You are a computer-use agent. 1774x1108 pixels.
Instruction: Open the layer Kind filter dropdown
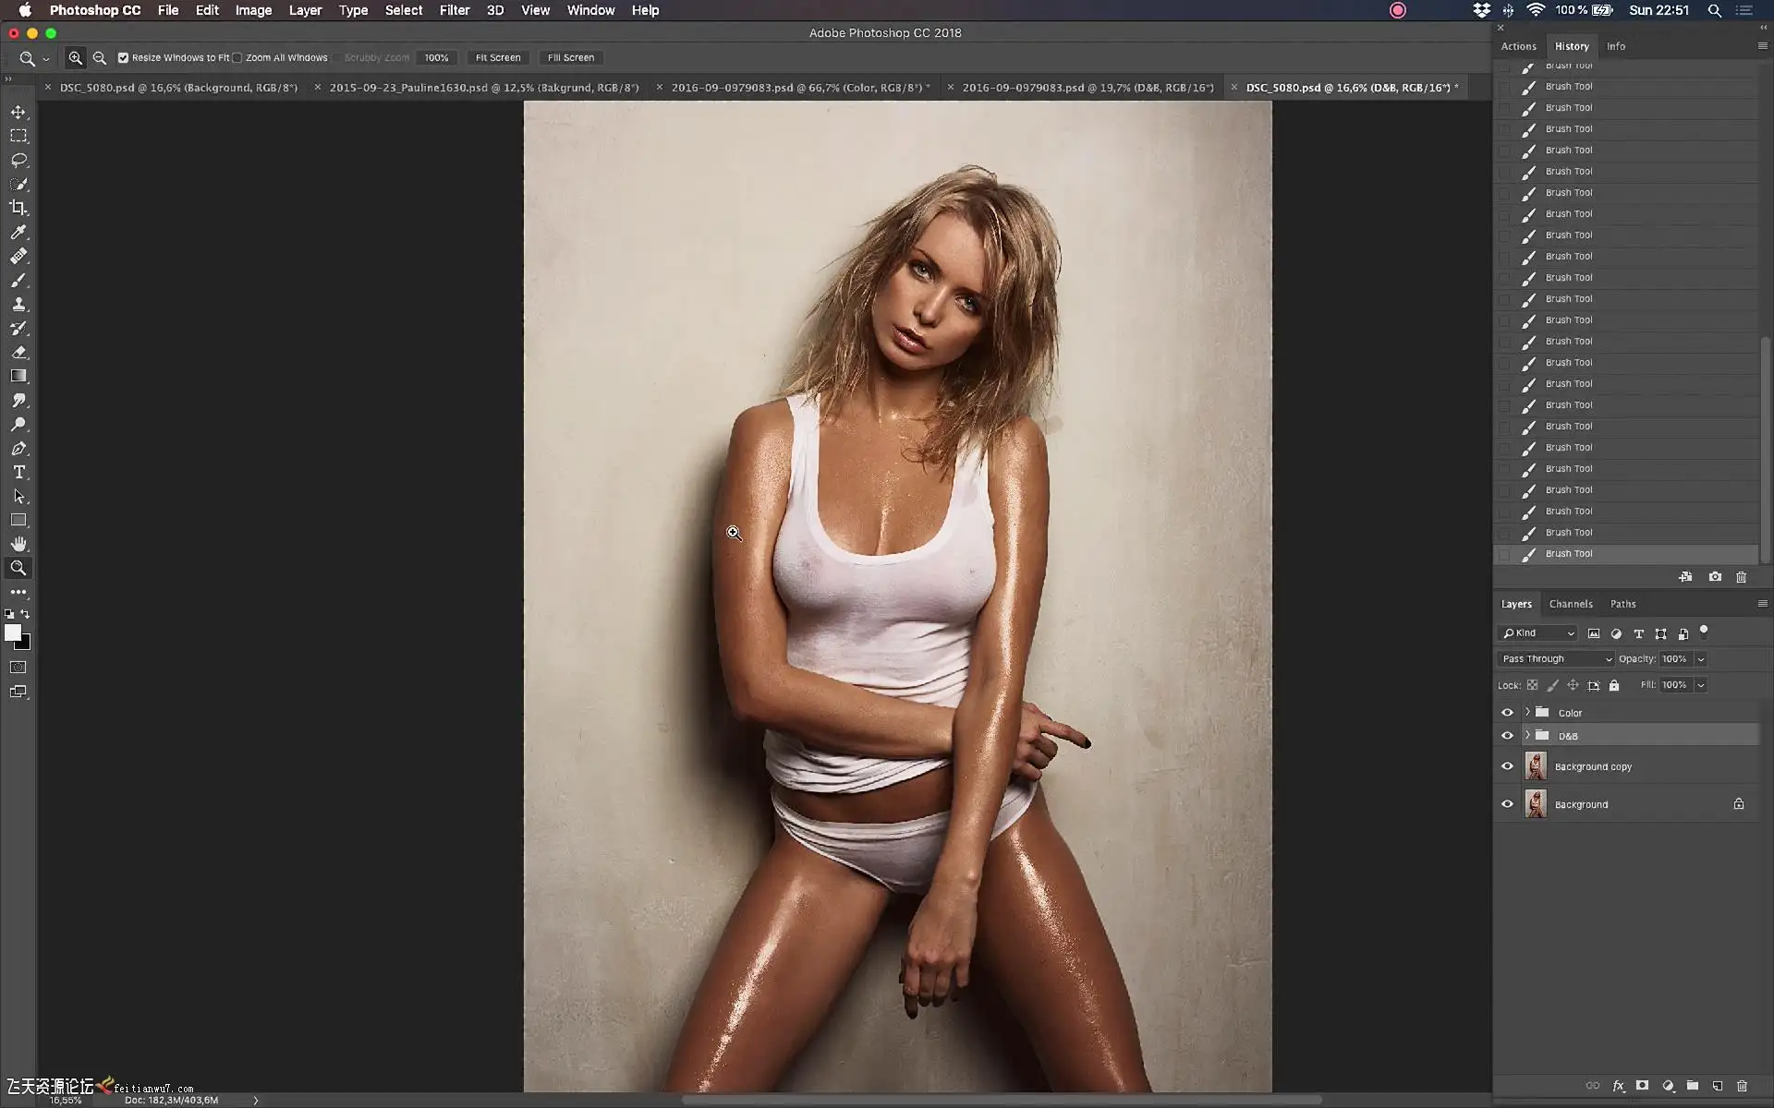click(x=1537, y=633)
